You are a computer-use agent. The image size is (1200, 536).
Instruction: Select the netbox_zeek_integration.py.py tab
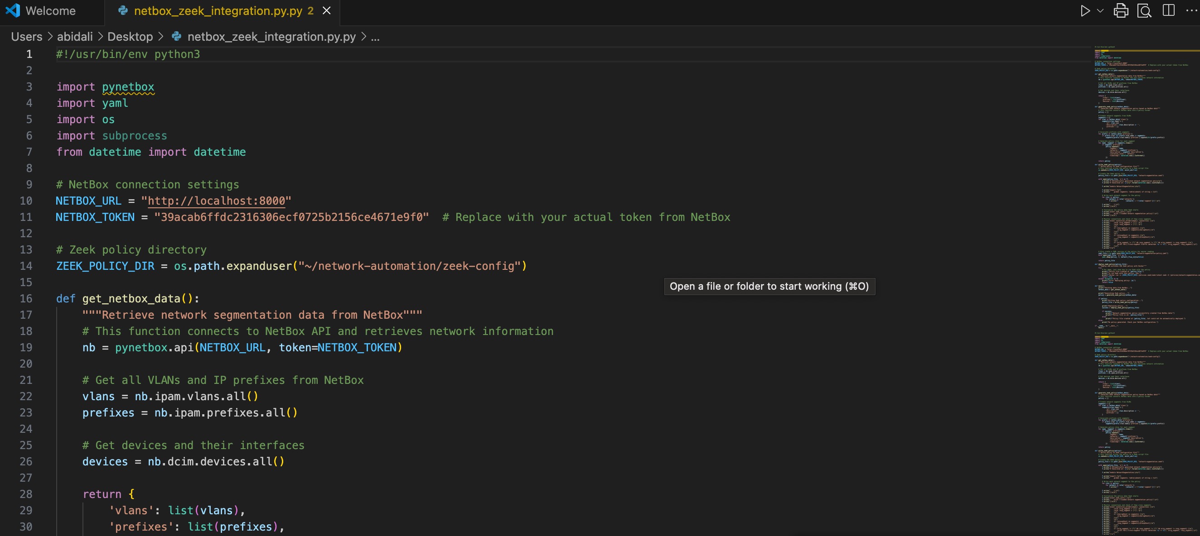218,11
